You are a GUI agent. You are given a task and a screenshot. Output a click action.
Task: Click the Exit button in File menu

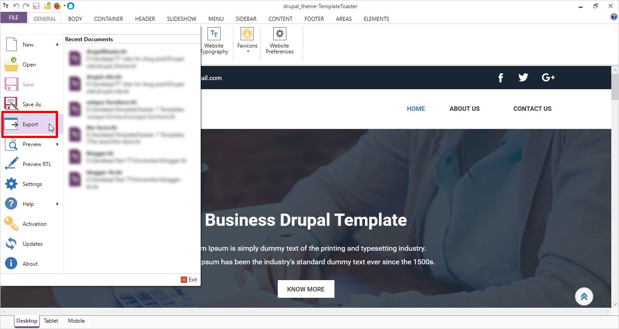[x=189, y=280]
